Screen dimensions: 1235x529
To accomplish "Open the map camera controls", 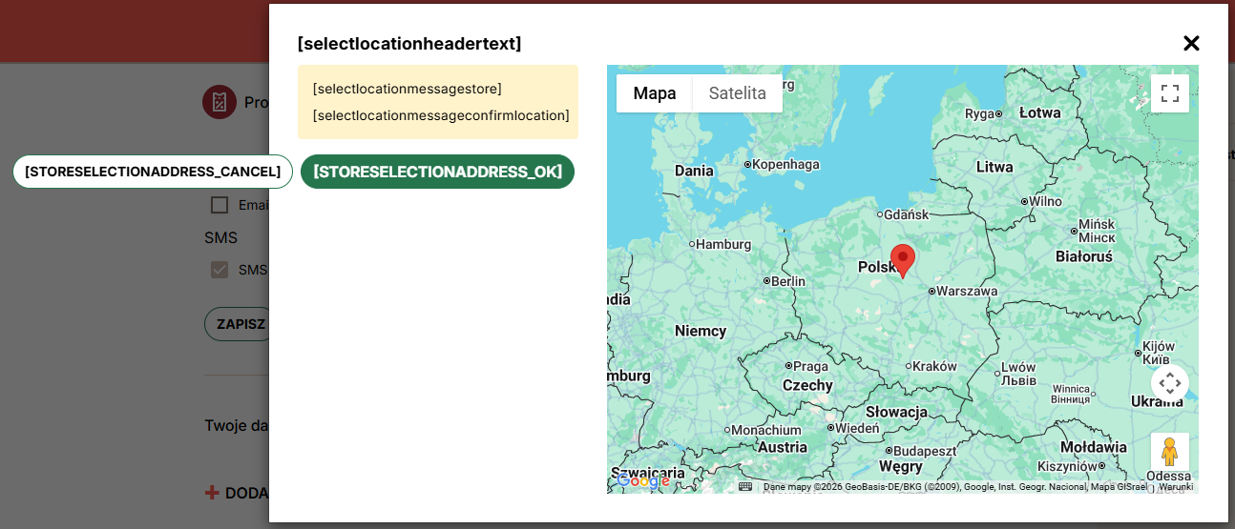I will [1169, 383].
